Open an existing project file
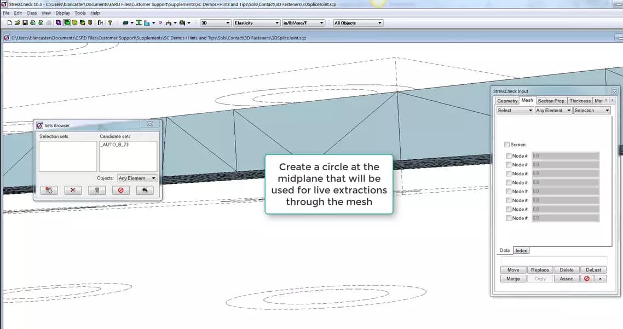623x329 pixels. click(x=18, y=22)
